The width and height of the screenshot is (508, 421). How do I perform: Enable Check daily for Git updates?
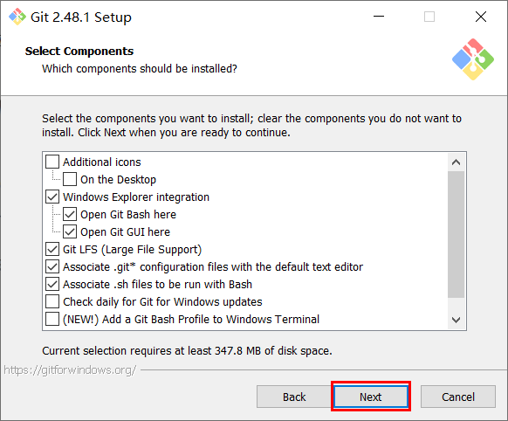(52, 301)
